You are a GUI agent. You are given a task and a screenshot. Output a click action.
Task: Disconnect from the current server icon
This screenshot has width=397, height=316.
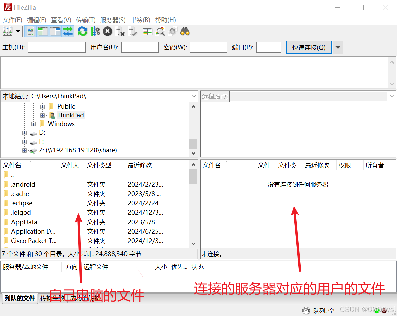120,31
